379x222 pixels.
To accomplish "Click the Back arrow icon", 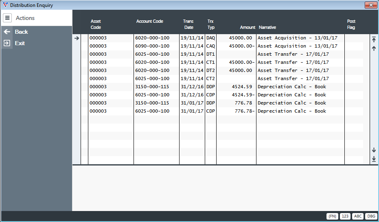I will [x=7, y=32].
